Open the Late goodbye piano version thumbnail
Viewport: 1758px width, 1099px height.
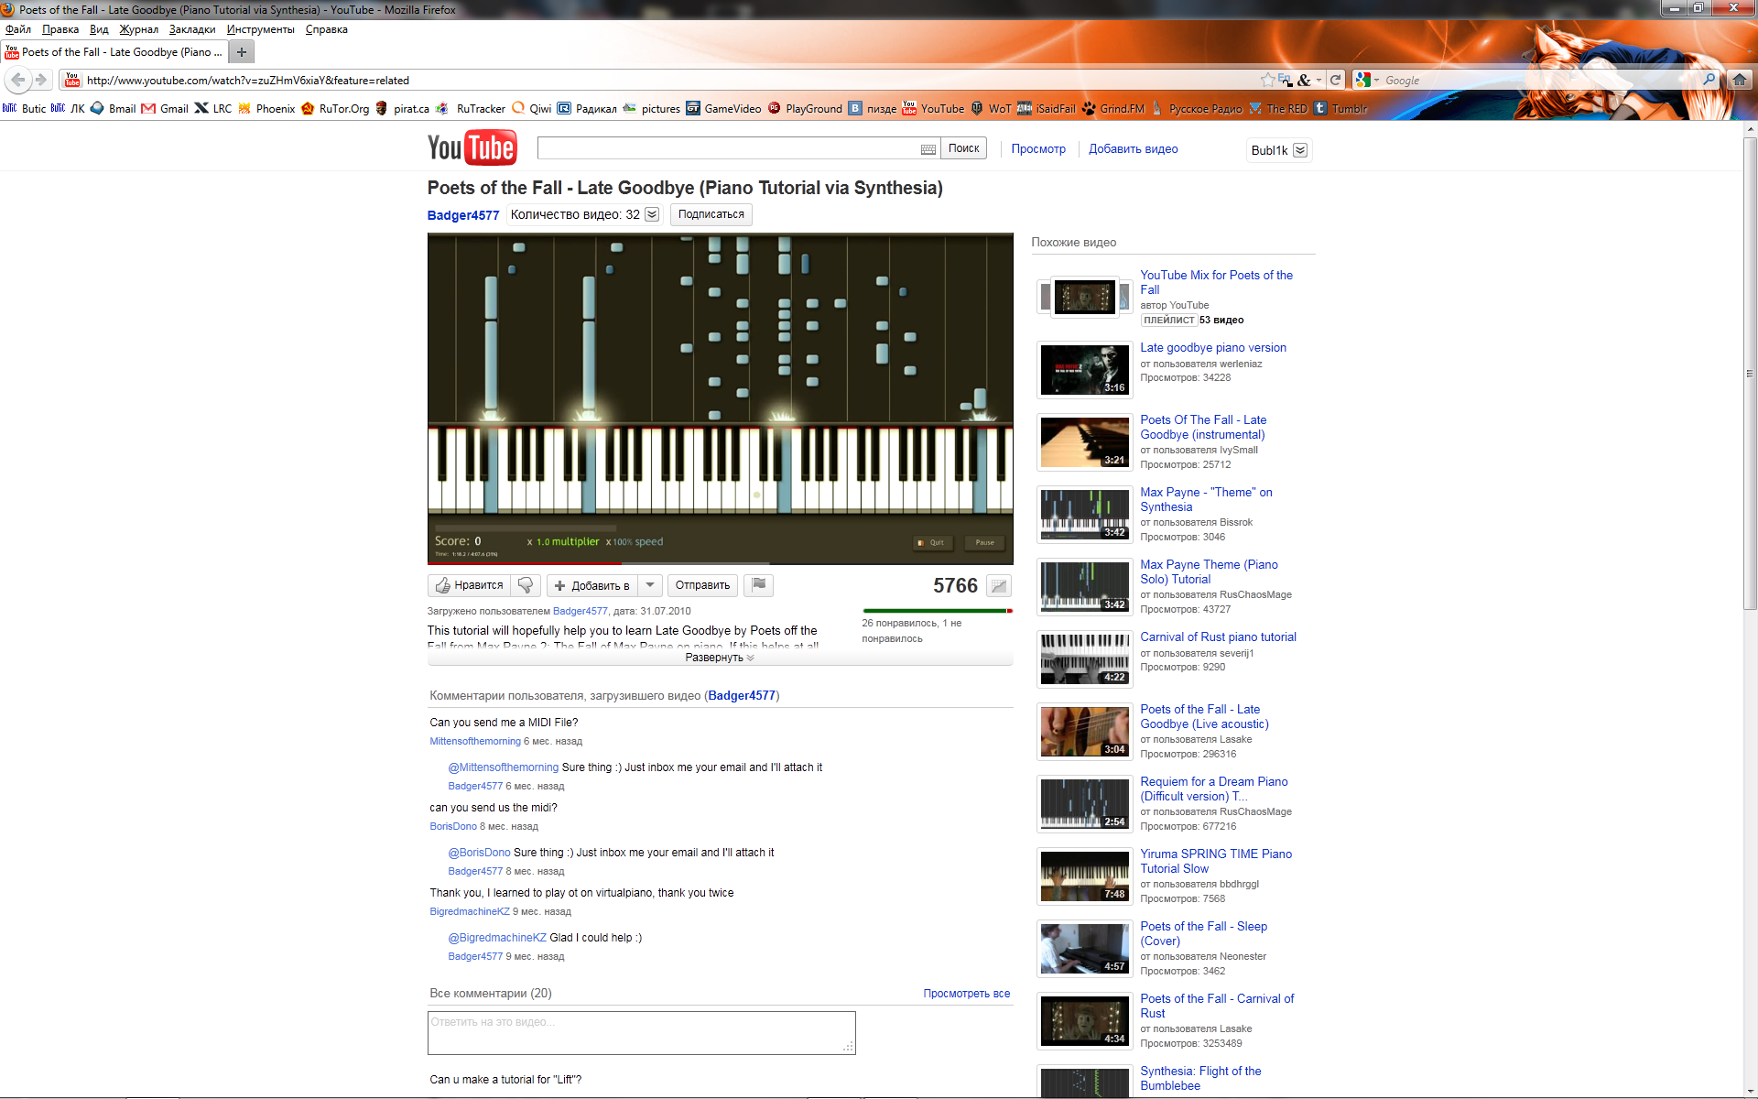point(1084,370)
